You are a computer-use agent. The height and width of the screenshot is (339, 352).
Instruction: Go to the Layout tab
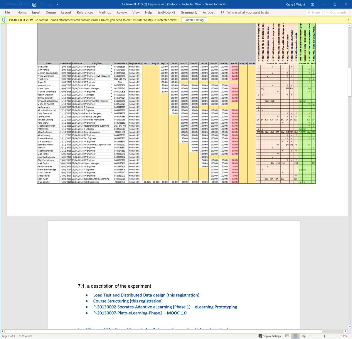66,12
